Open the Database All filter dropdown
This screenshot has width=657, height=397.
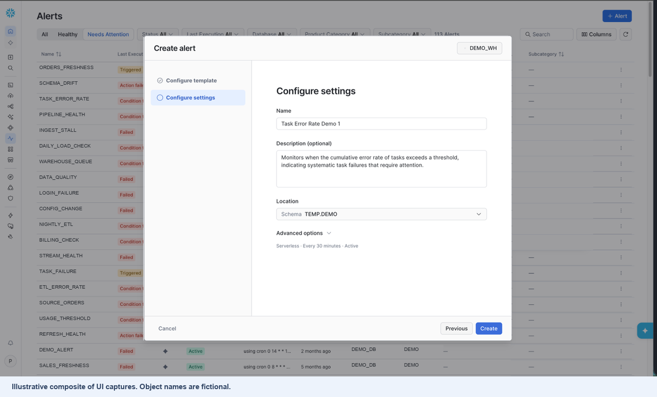[272, 34]
